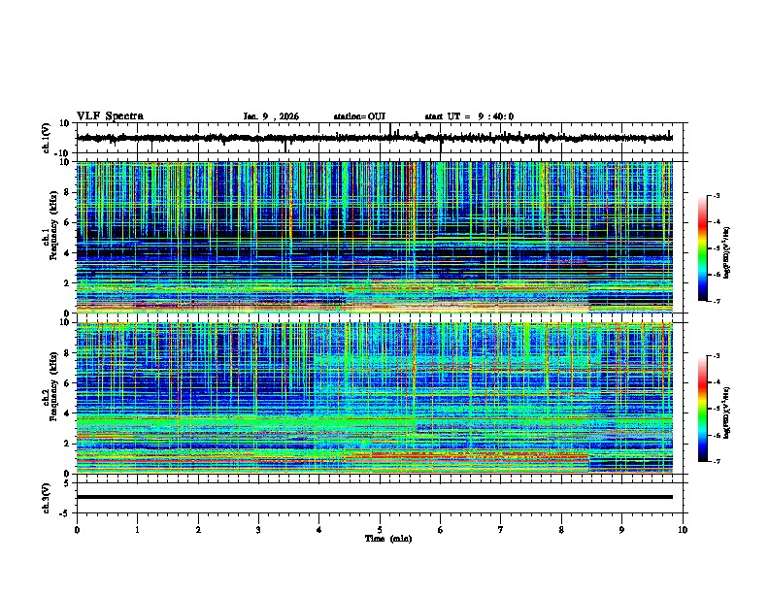Click the time axis tick label "1"
Screen dimensions: 769x594
coord(137,530)
